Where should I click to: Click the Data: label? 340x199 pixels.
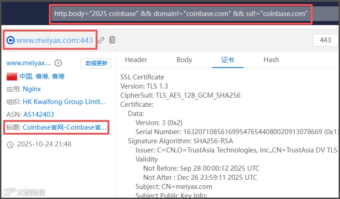click(136, 114)
